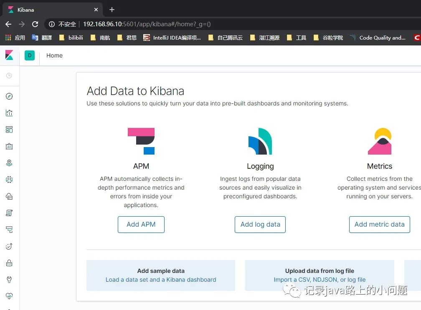Click the Add APM button

[x=141, y=224]
